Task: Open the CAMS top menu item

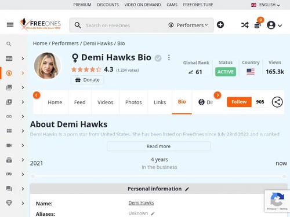Action: point(172,5)
